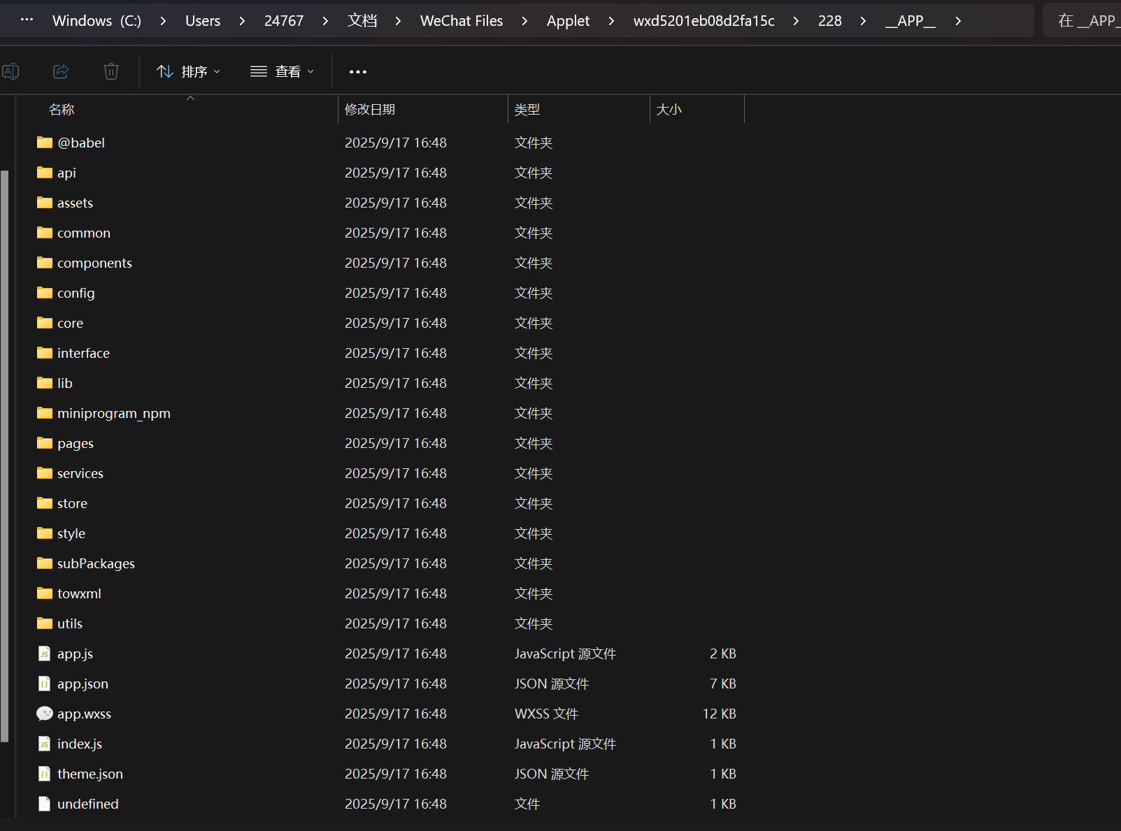1121x831 pixels.
Task: Click the theme.json file icon
Action: [45, 774]
